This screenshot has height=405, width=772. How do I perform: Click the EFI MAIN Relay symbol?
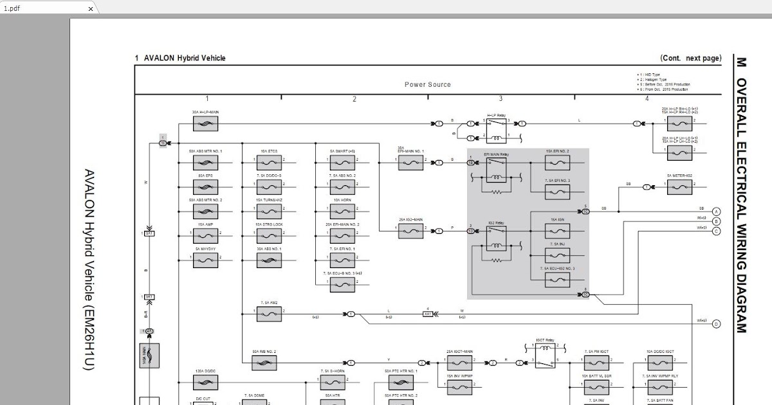(x=495, y=170)
